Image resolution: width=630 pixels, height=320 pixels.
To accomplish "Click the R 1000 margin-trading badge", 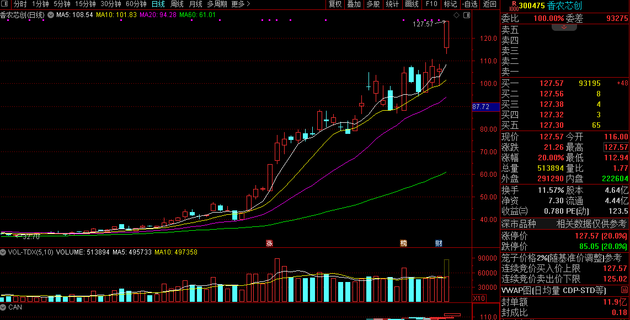I will click(514, 6).
